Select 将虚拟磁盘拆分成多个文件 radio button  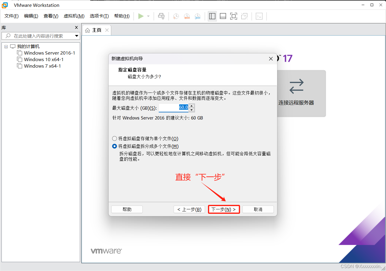[x=115, y=146]
